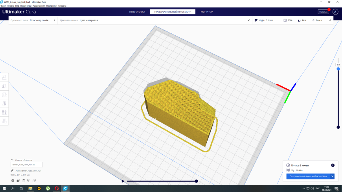
Task: Click the user account avatar icon
Action: coord(335,12)
